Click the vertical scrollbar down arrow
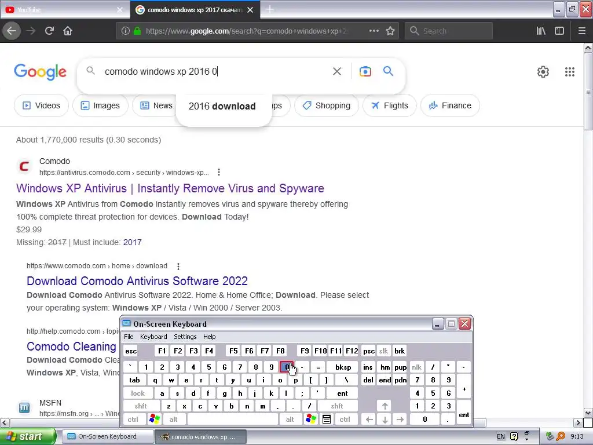This screenshot has width=593, height=445. 588,413
